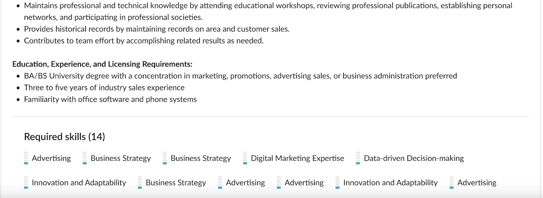Screen dimensions: 543x198
Task: Click the level icon of Innovation and Adaptability before the final Advertising
Action: (x=338, y=182)
